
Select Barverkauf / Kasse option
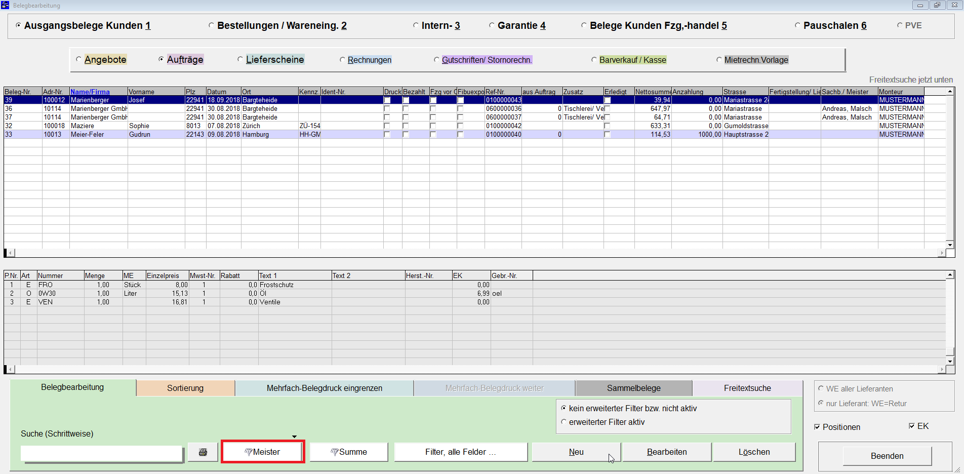[594, 60]
